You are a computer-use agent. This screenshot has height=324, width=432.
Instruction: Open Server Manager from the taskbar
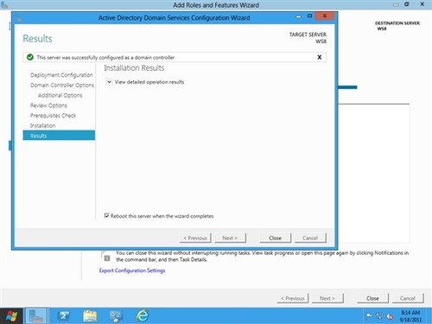(36, 316)
